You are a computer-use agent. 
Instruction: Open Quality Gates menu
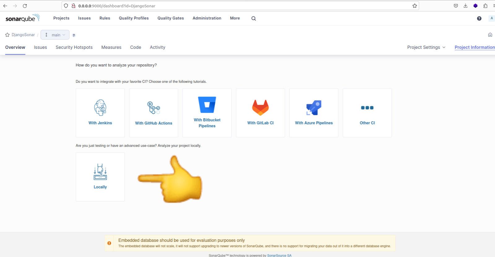click(171, 18)
